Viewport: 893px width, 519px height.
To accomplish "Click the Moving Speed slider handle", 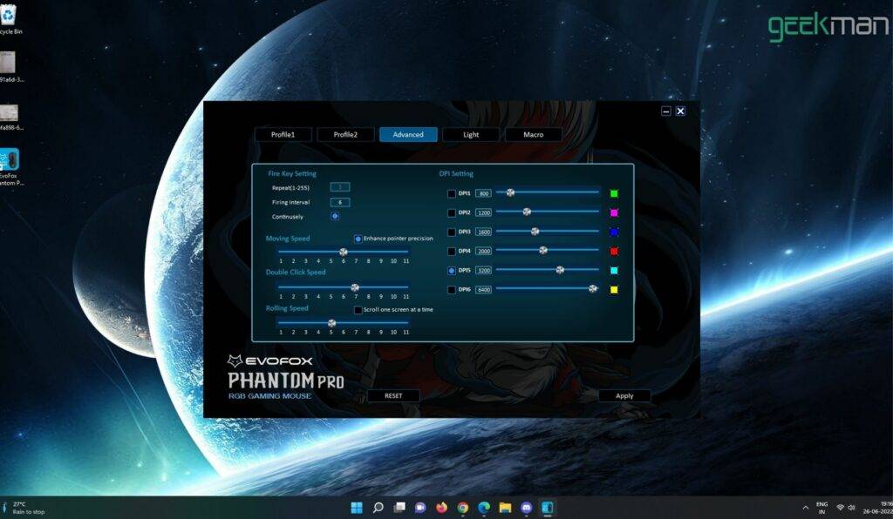I will (344, 252).
